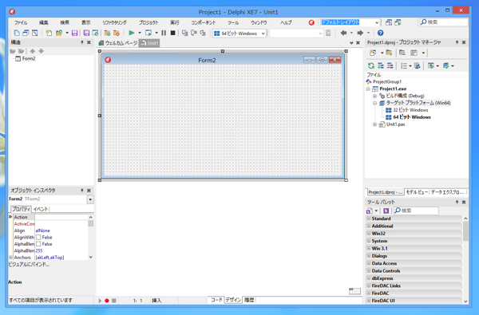Click Run Without Debugging icon
479x315 pixels.
click(148, 33)
